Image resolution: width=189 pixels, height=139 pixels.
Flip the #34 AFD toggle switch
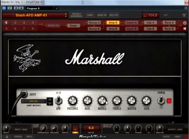59,100
